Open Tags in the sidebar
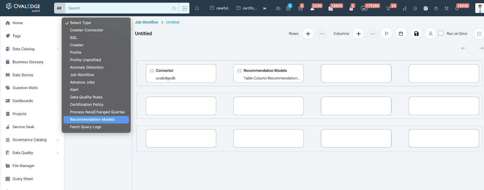This screenshot has width=484, height=190. point(17,36)
